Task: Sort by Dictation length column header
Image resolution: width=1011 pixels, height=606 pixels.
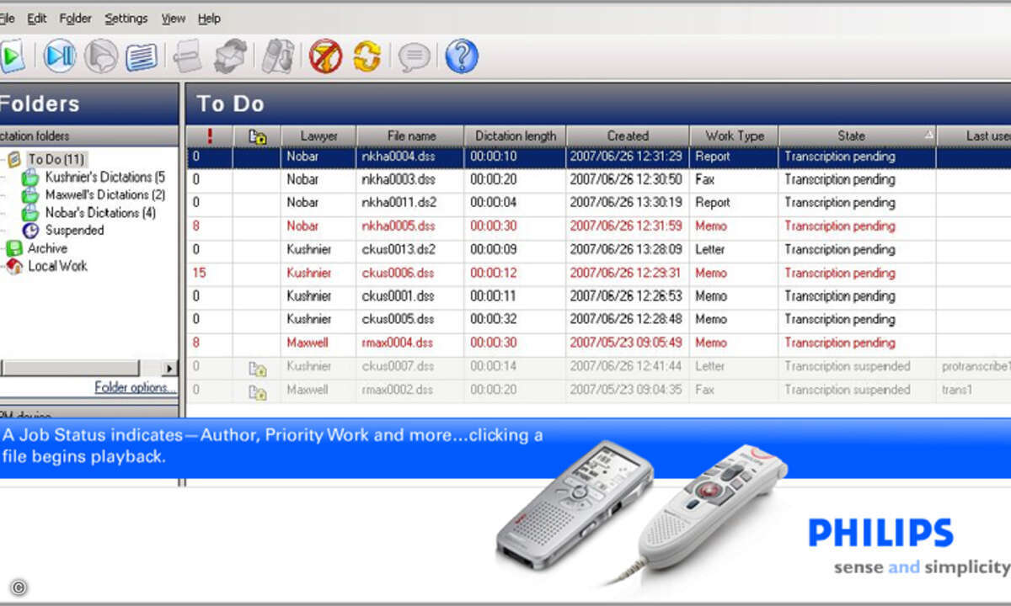Action: point(516,136)
